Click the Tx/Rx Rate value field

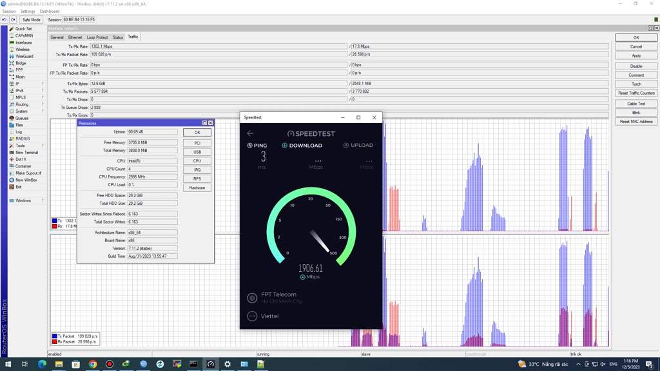218,46
